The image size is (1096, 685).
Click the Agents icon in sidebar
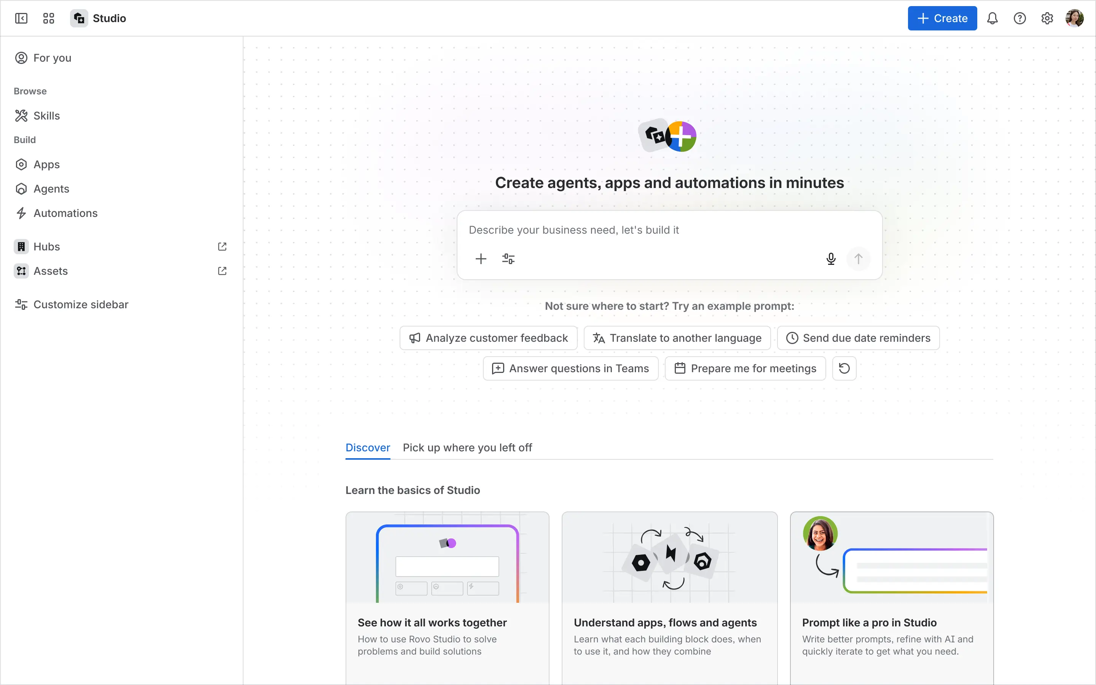[21, 189]
